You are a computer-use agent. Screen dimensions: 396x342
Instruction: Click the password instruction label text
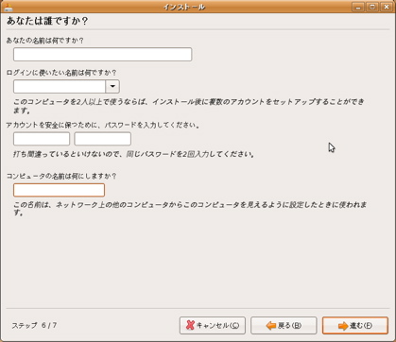(x=103, y=125)
